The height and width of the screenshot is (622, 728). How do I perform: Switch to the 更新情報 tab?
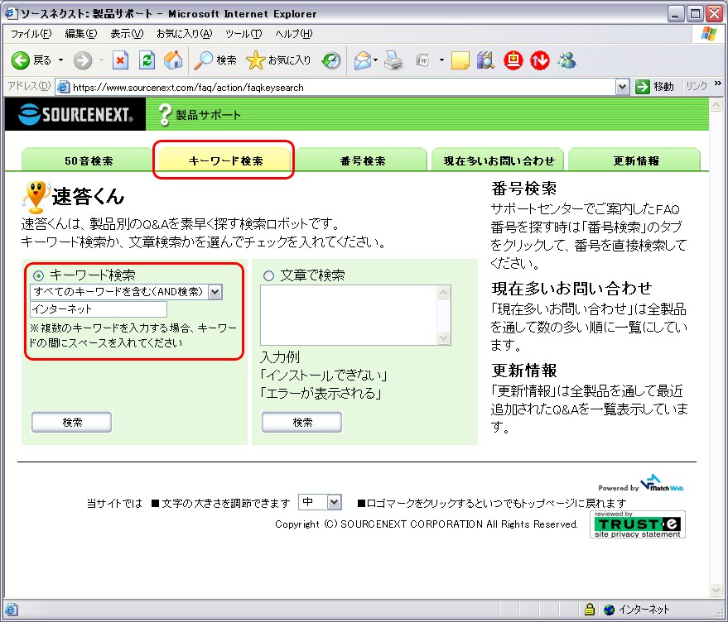coord(634,160)
